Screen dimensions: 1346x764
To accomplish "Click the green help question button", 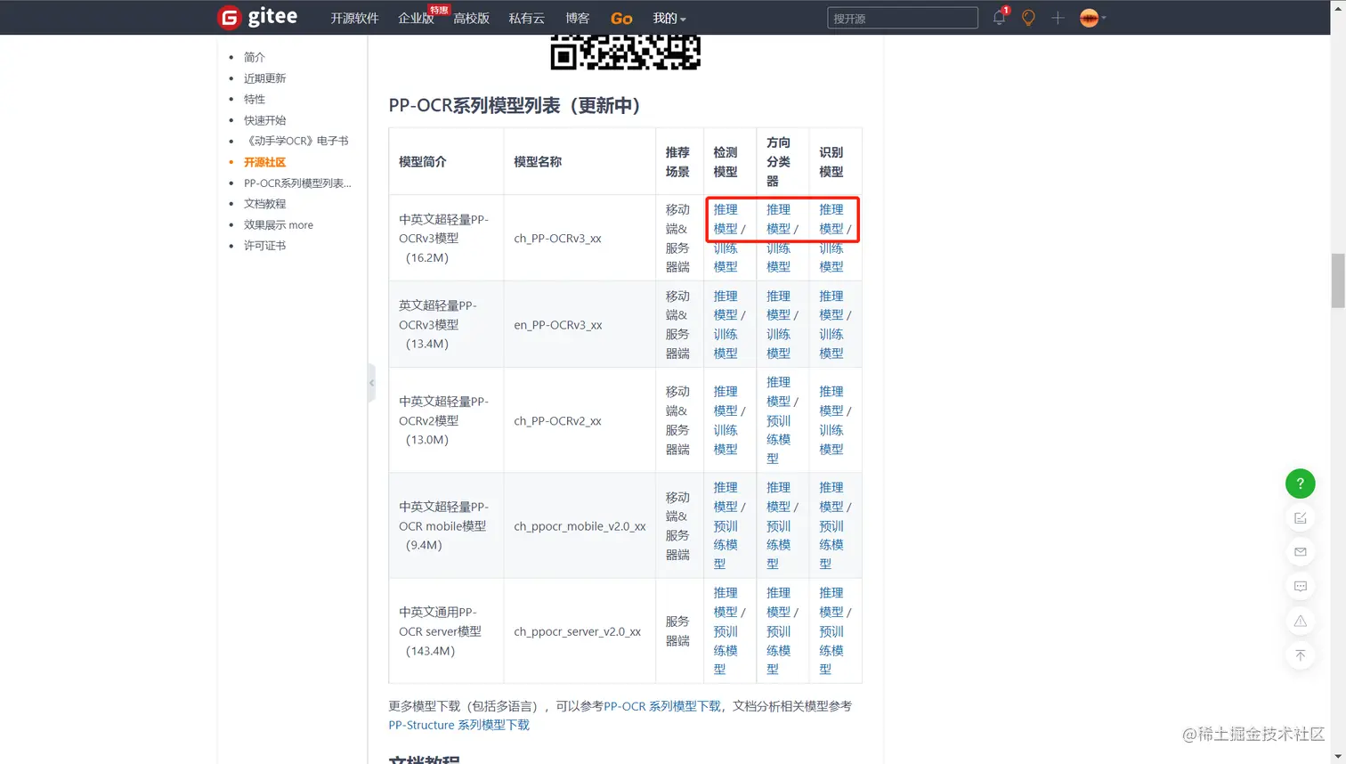I will coord(1300,484).
